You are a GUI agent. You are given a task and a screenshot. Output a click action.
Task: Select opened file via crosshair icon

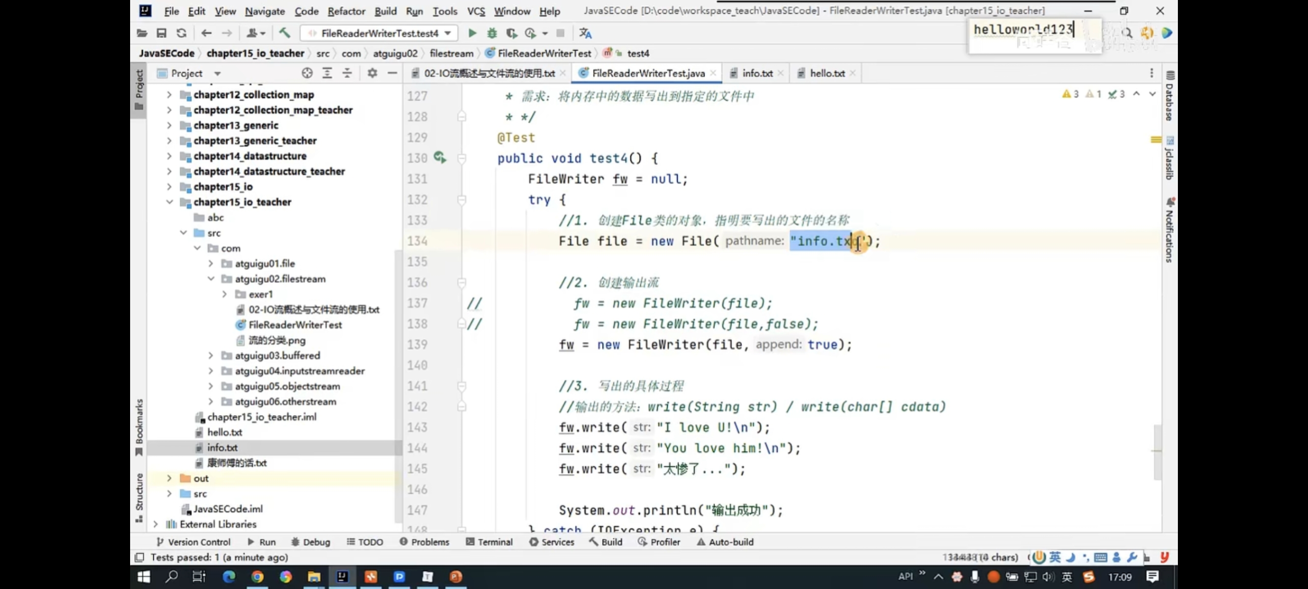pos(307,73)
